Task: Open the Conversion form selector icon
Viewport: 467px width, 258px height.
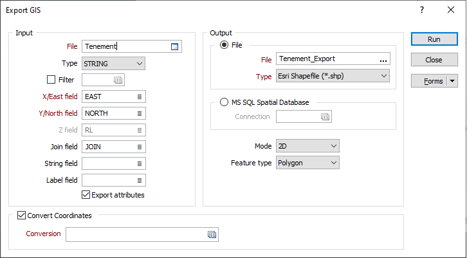Action: click(212, 234)
